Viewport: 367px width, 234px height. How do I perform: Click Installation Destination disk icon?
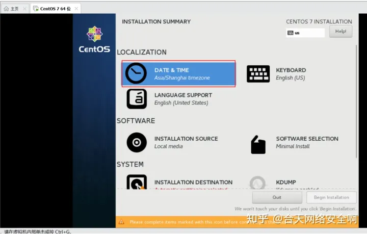[137, 182]
